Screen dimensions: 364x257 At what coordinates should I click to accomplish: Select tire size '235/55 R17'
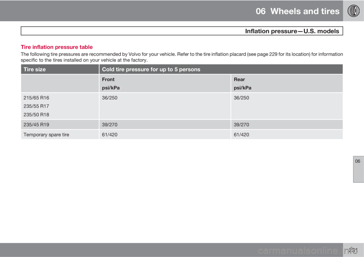click(36, 106)
